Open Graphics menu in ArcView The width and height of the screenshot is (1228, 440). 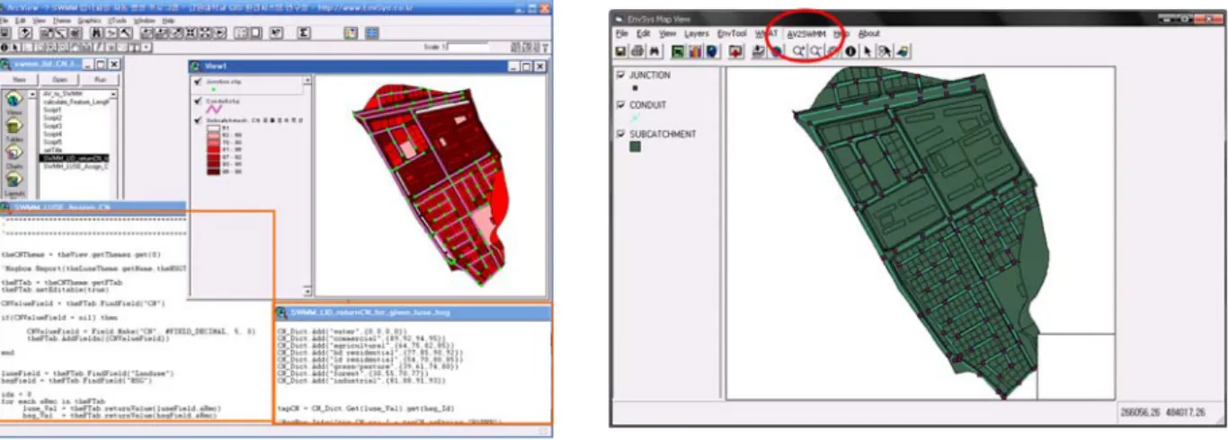click(89, 21)
